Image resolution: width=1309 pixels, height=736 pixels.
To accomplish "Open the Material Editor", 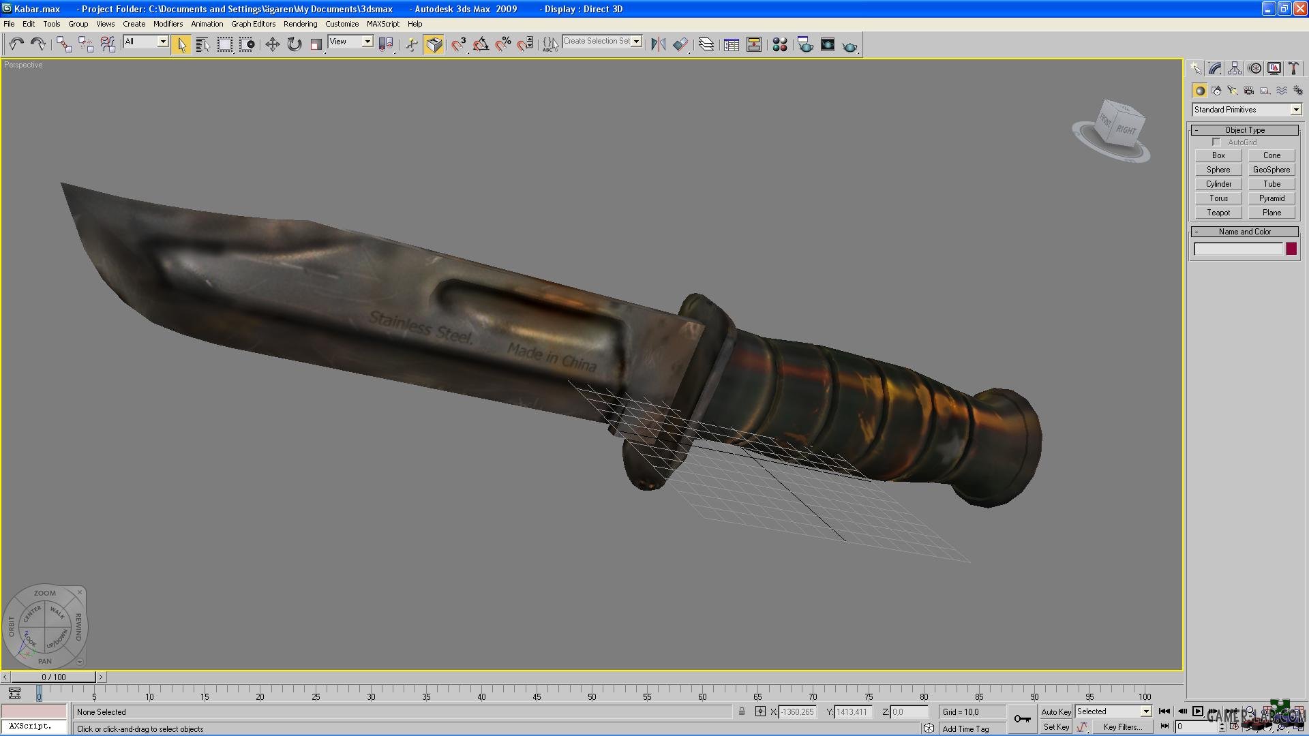I will [x=780, y=44].
